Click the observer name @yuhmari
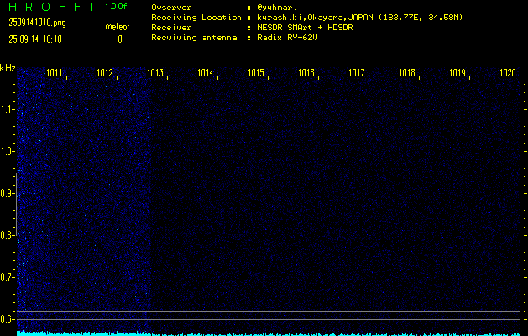Image resolution: width=528 pixels, height=336 pixels. coord(277,7)
